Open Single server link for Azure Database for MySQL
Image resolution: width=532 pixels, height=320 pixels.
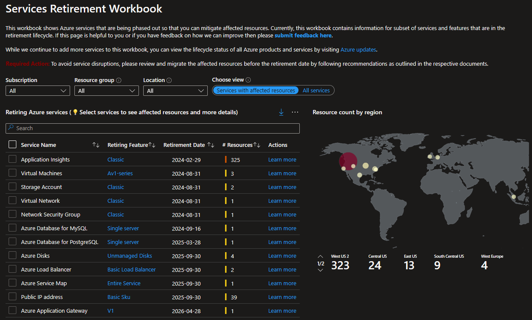coord(123,229)
